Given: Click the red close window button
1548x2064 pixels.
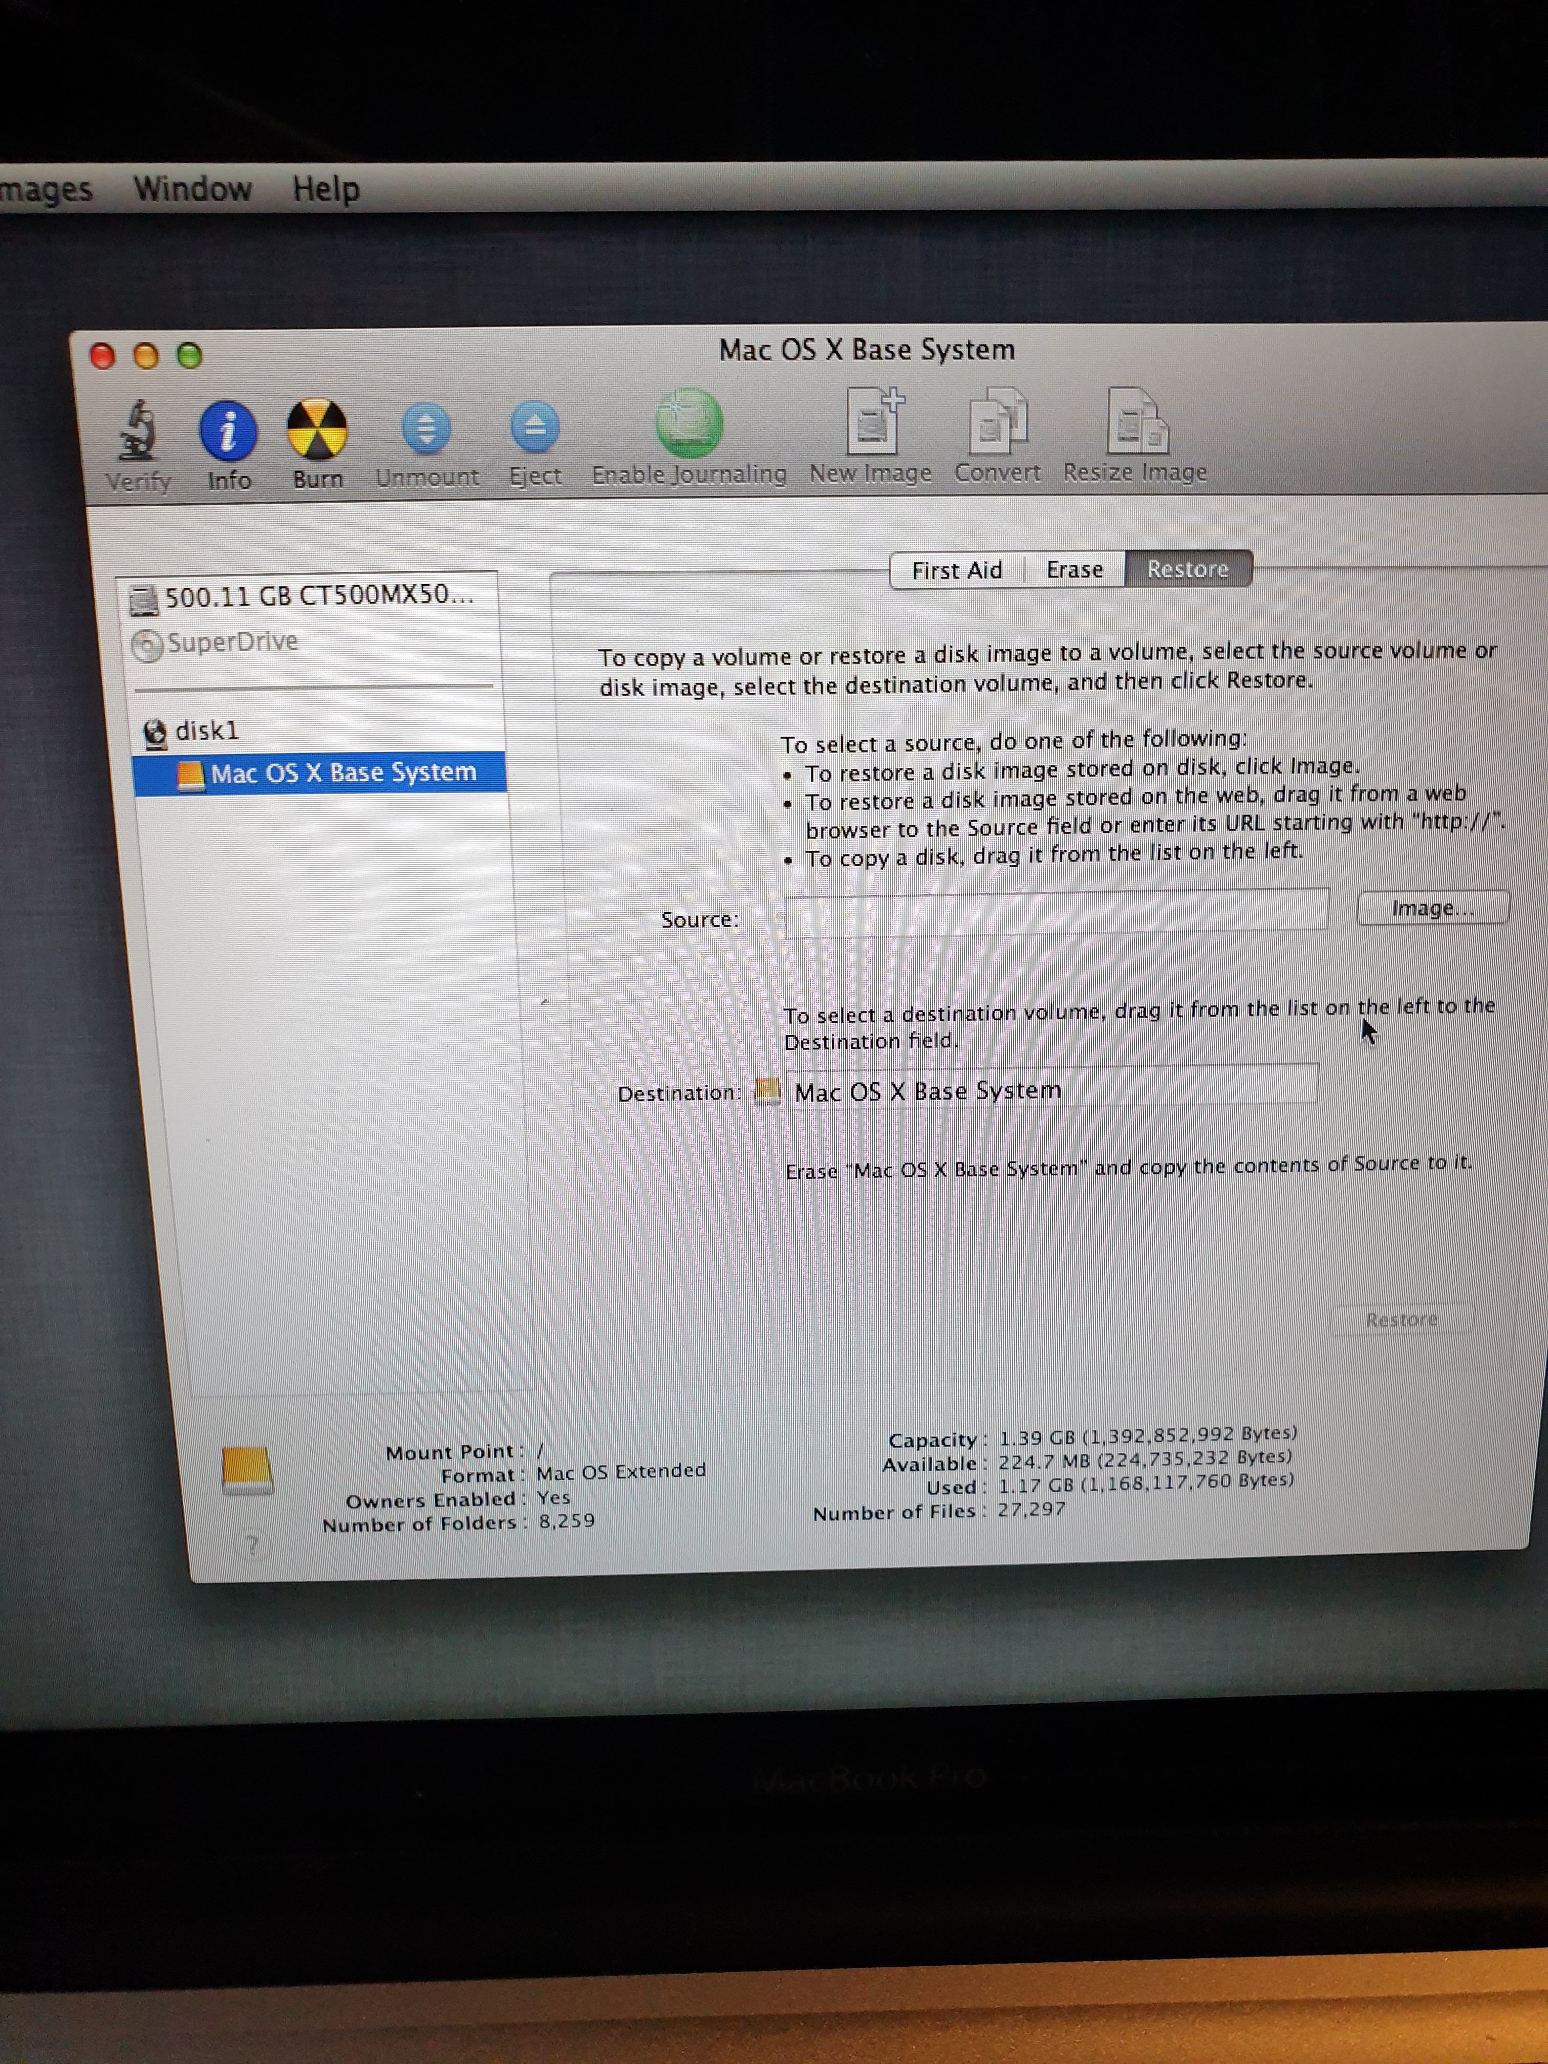Looking at the screenshot, I should (102, 355).
